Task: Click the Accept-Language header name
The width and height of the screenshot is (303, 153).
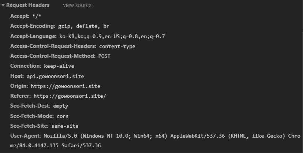Action: point(33,36)
